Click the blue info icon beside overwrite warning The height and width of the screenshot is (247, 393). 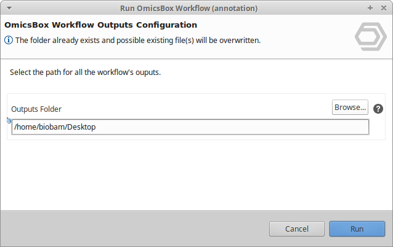coord(9,41)
